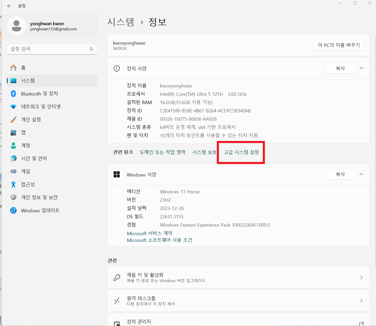Select the 버전 value 23H2
The image size is (376, 326).
click(x=165, y=200)
